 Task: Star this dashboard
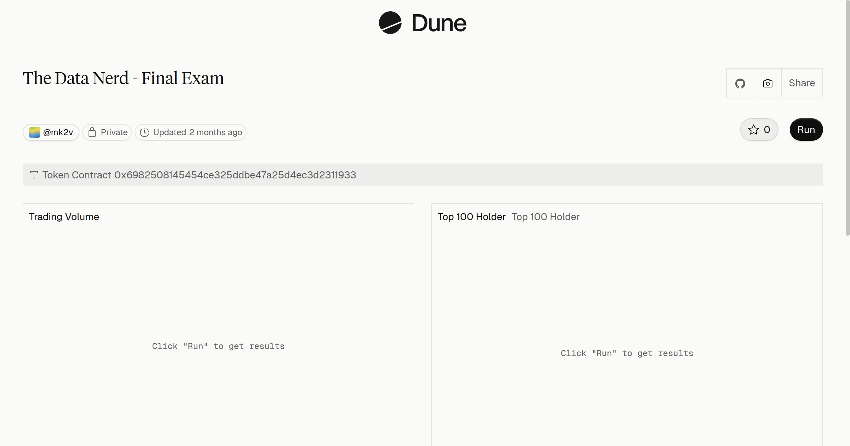[x=759, y=130]
